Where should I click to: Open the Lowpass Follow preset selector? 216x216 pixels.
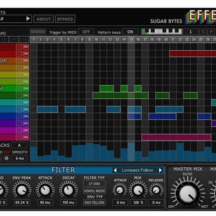tap(138, 170)
